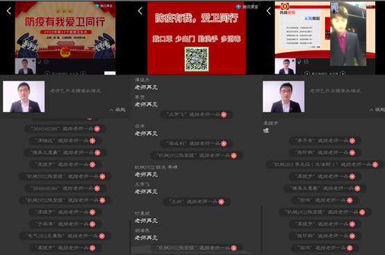Tap the 老师已开启摄像头模式 notice in right panel

point(335,91)
